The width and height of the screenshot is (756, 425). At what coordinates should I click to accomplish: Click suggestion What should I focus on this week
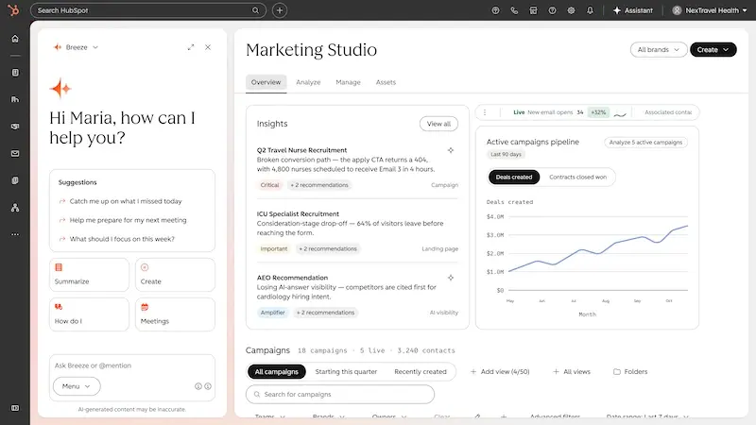coord(122,239)
